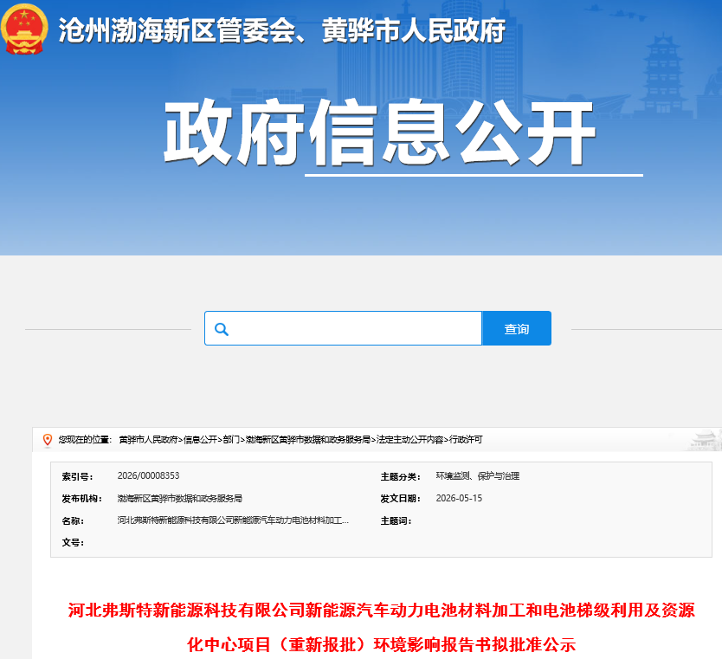Open 行政许可 breadcrumb link
Screen dimensions: 722x659
[x=466, y=440]
